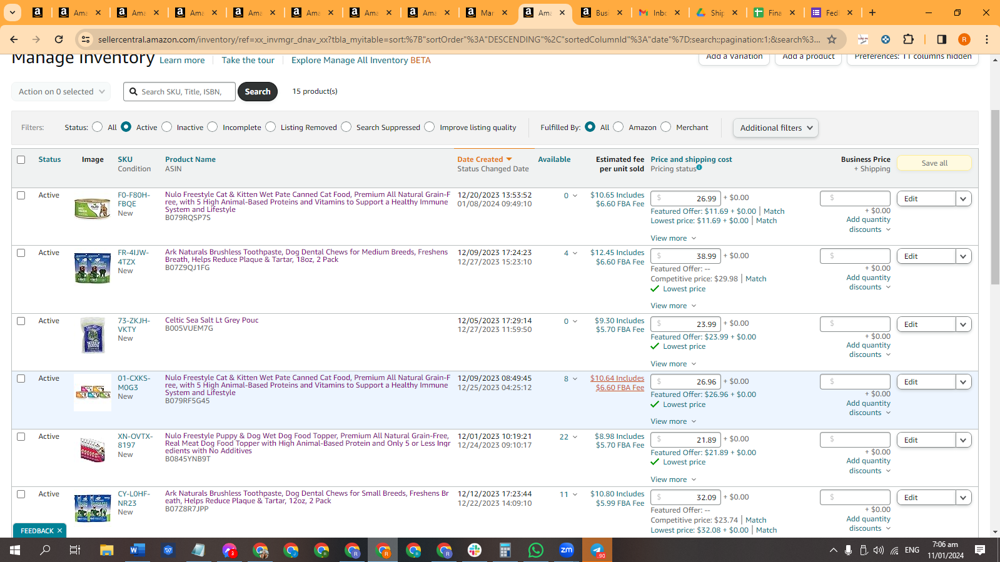Open Explore Manage All Inventory BETA link
The width and height of the screenshot is (1000, 562).
pos(361,60)
